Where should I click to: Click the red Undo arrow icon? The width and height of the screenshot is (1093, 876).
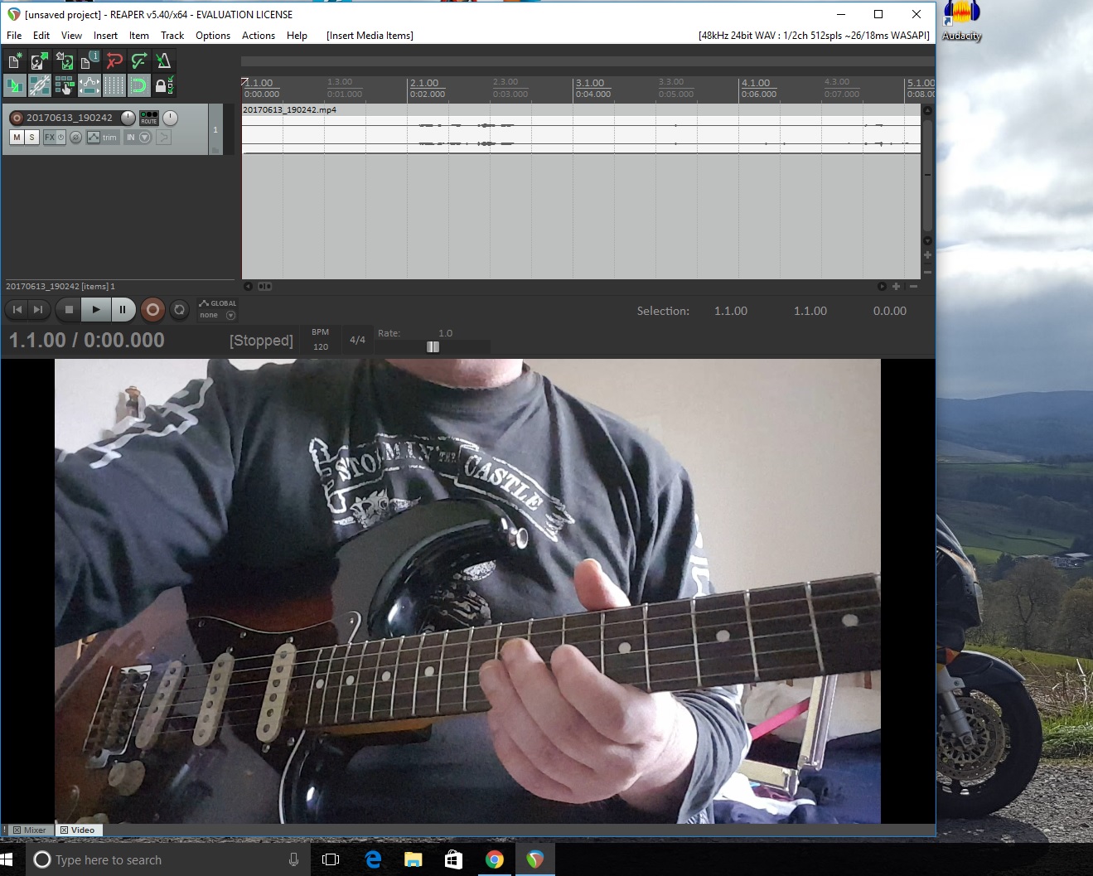click(114, 60)
